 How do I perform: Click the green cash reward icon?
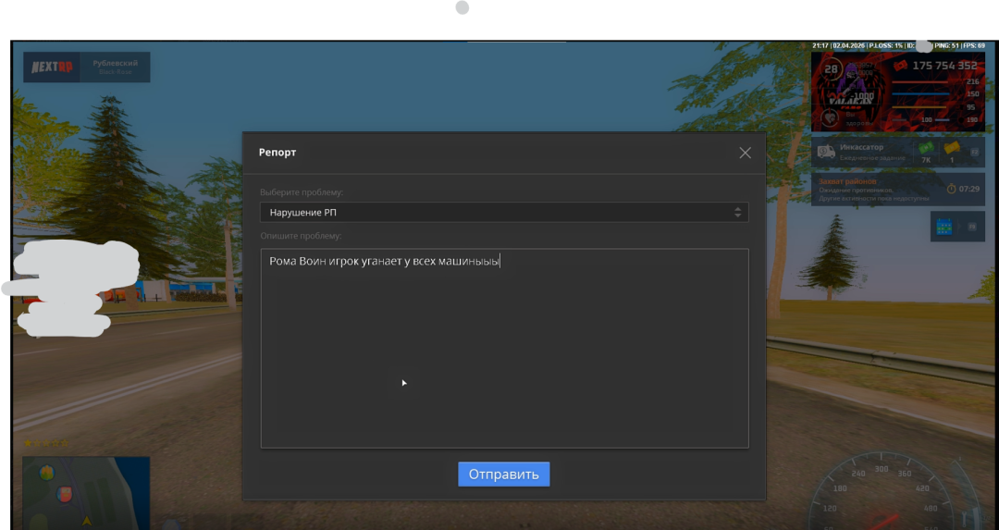pos(925,149)
